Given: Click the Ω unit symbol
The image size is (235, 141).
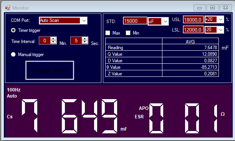Looking at the screenshot, I should point(223,114).
